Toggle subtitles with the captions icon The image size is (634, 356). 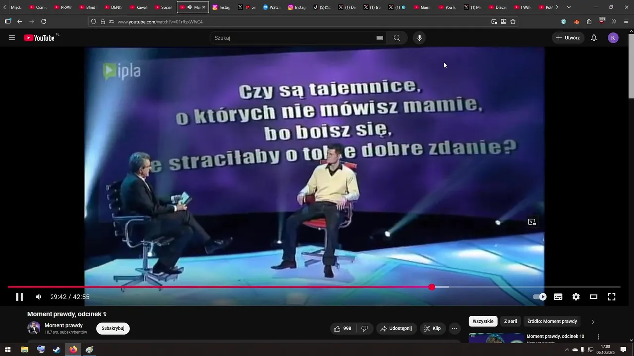click(558, 297)
